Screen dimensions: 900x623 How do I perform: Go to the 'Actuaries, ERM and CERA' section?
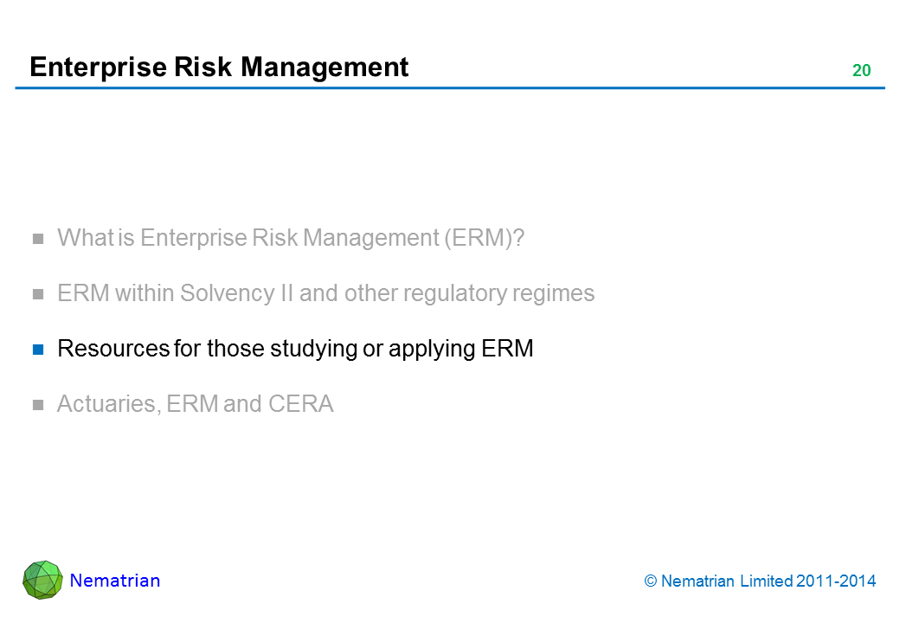pyautogui.click(x=195, y=404)
